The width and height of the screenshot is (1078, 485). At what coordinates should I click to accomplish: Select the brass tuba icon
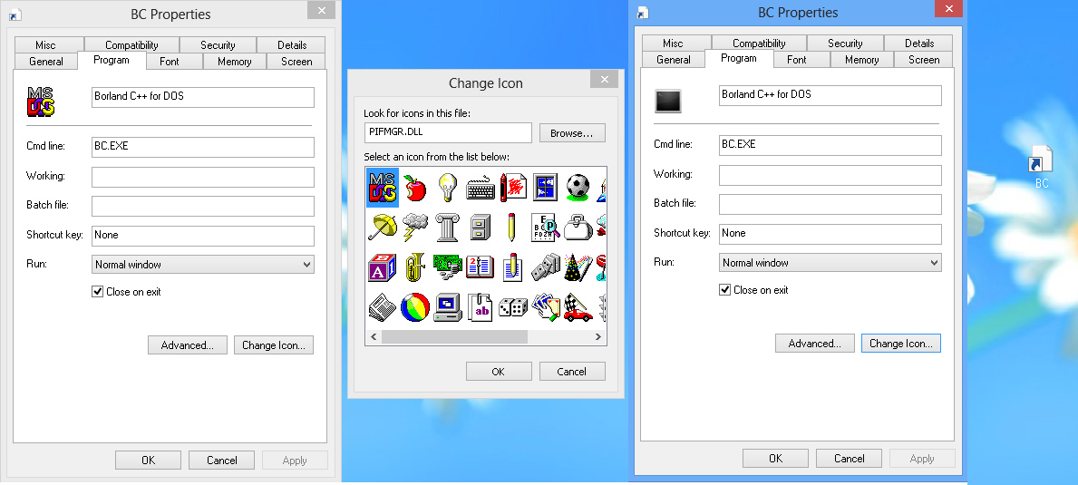(x=414, y=267)
